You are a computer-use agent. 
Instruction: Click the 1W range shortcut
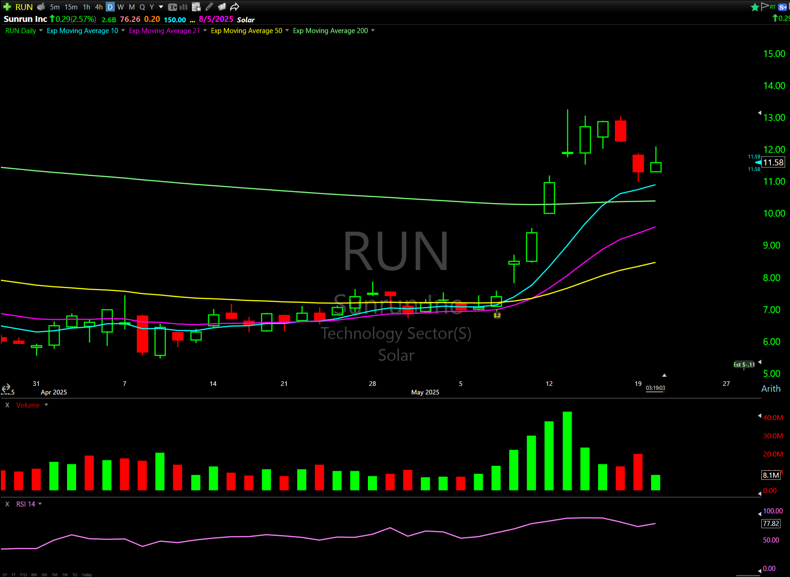click(x=65, y=575)
